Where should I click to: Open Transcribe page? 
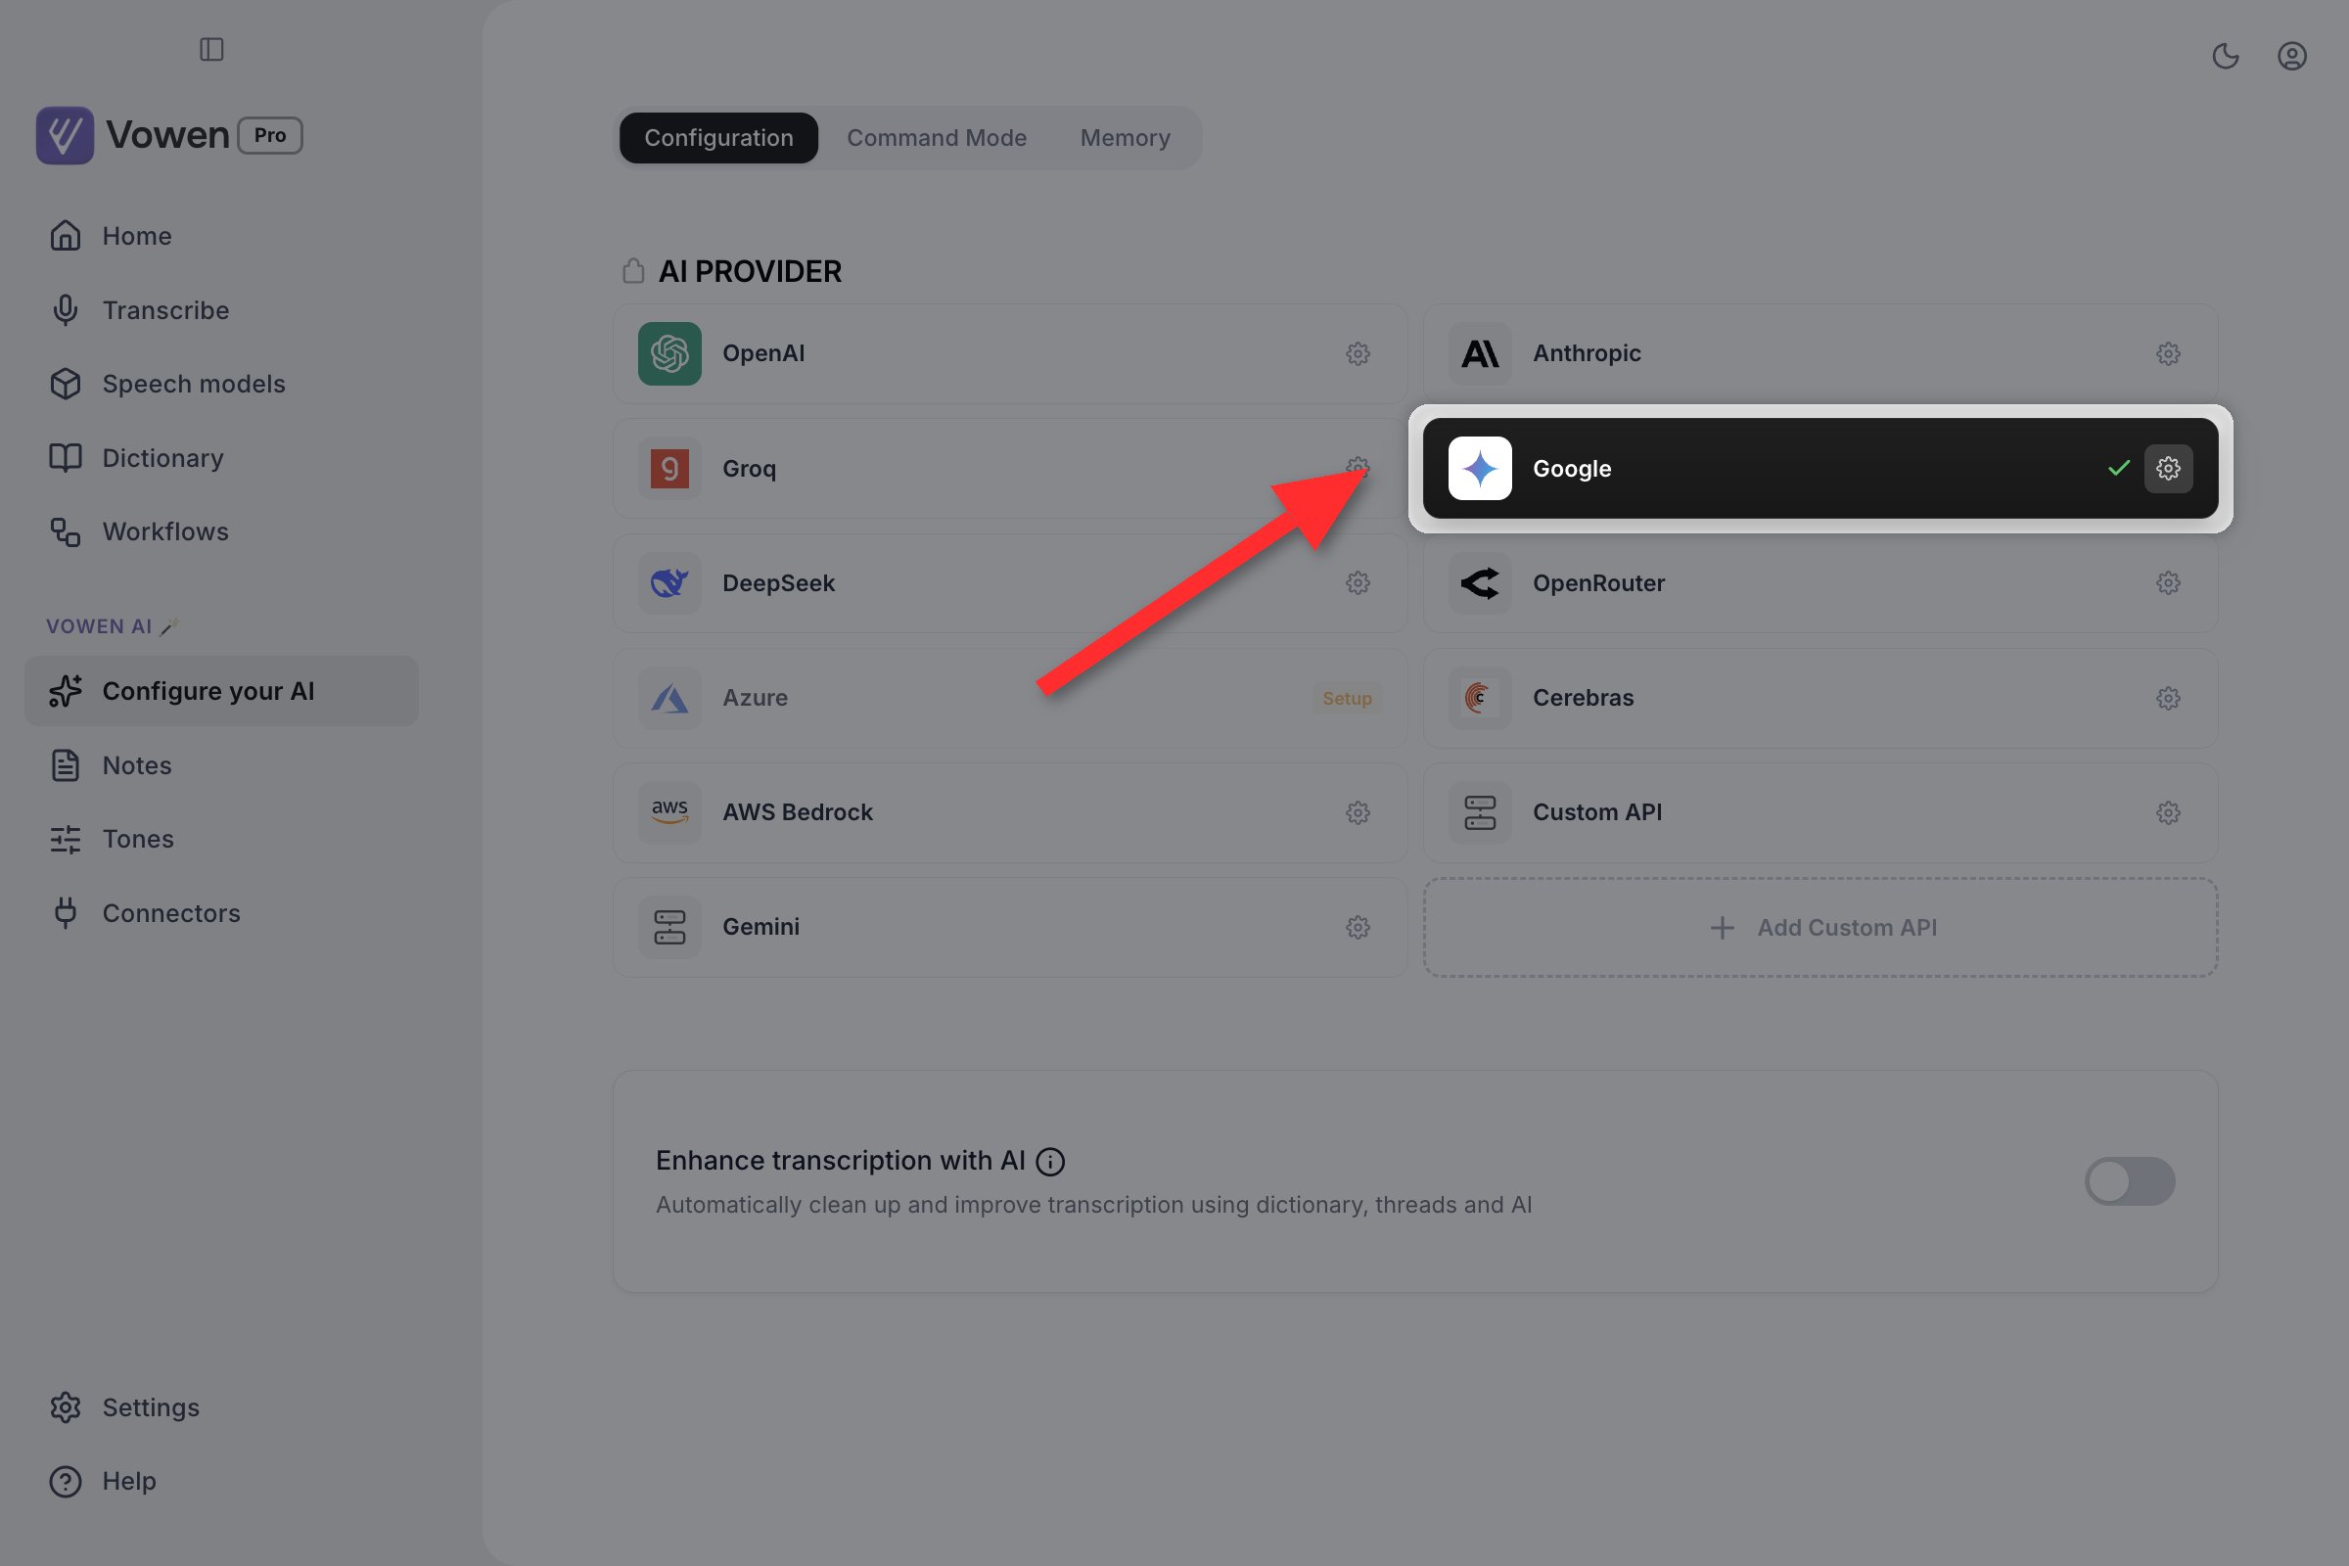pos(222,310)
